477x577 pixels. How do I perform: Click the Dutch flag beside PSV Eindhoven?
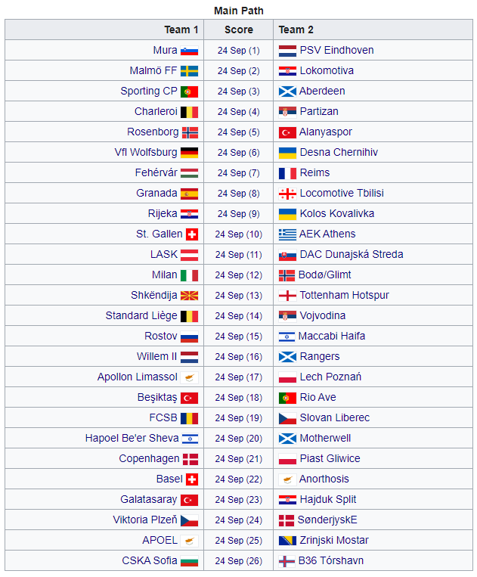point(287,51)
